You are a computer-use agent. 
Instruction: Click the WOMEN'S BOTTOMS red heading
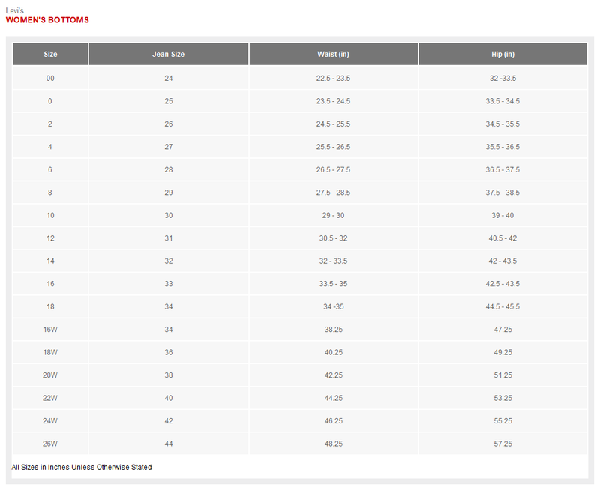tap(47, 20)
